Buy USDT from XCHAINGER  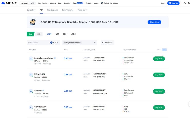[x=159, y=75]
